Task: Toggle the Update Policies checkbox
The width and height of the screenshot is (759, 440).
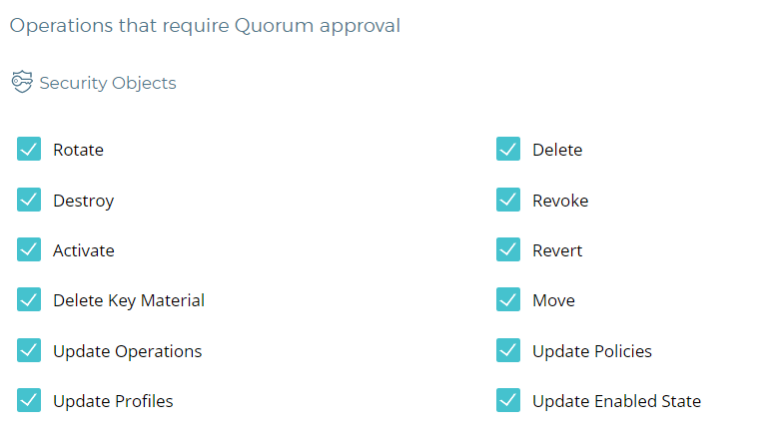Action: coord(508,351)
